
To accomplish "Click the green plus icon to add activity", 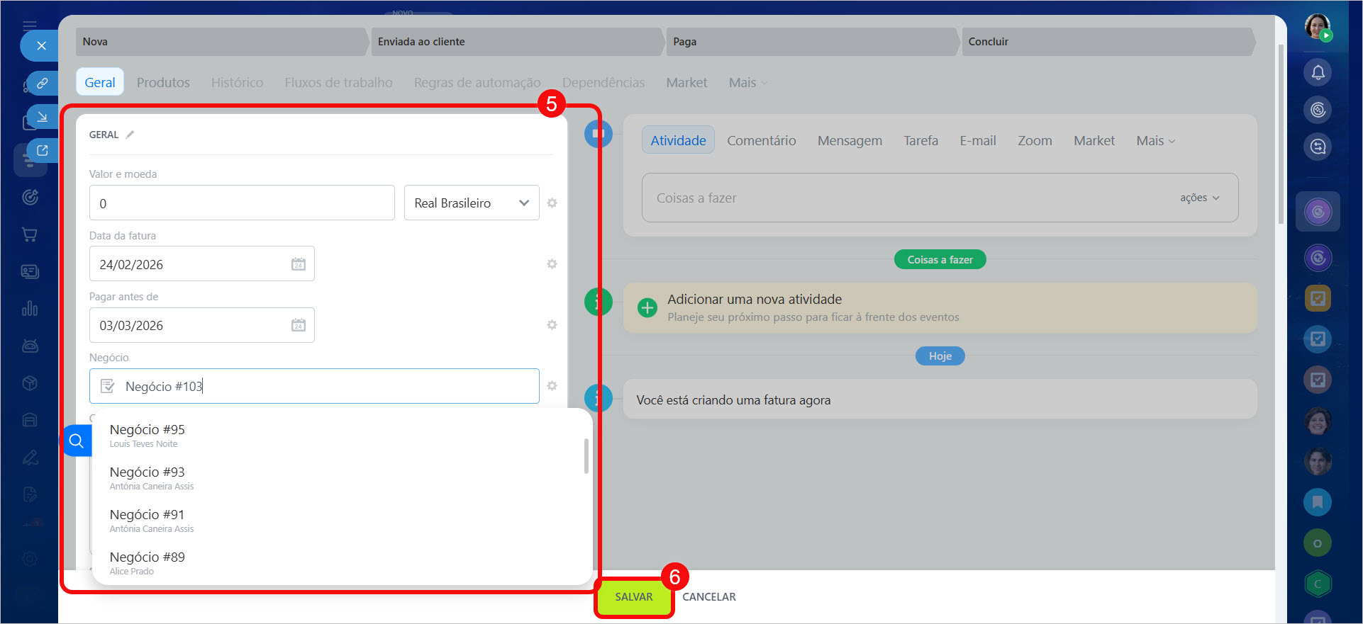I will 647,308.
